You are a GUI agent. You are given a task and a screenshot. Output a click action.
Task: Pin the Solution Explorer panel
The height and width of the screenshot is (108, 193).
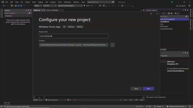(x=185, y=10)
